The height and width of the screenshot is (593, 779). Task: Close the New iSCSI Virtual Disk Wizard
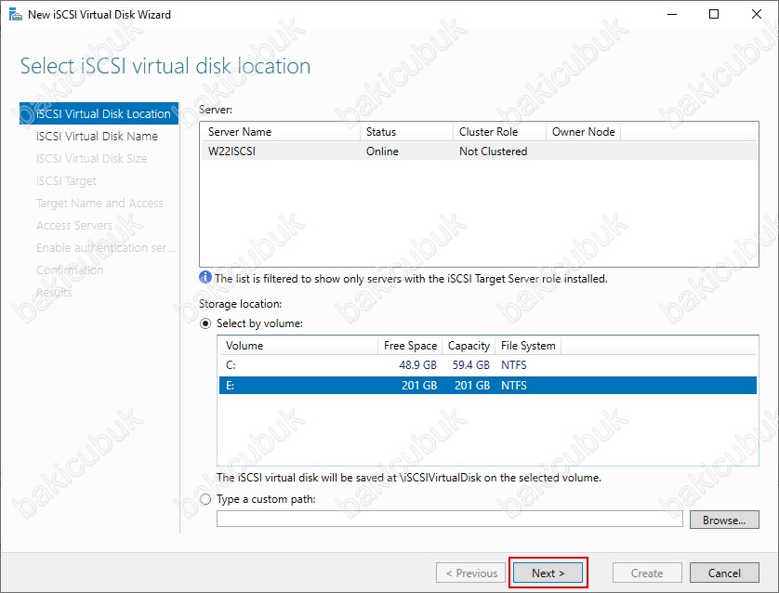756,14
